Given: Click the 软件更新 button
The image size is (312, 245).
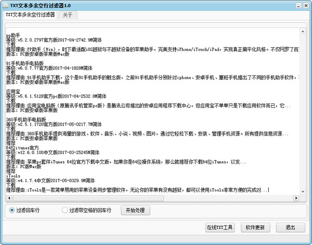Looking at the screenshot, I should tap(255, 227).
